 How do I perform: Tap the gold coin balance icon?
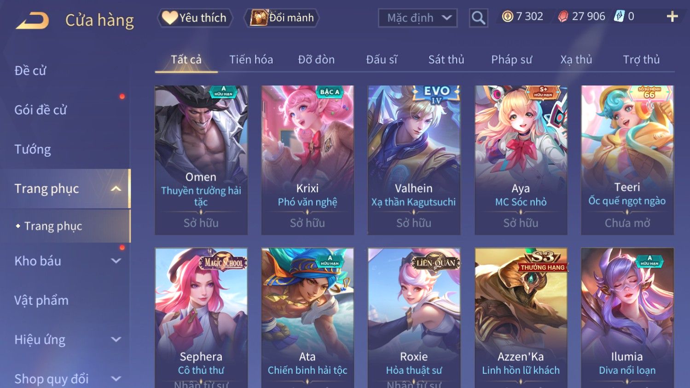(x=507, y=17)
